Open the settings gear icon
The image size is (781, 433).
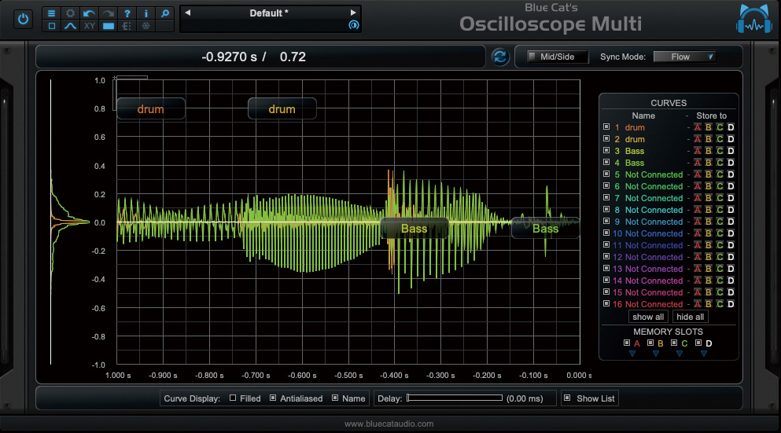click(70, 13)
